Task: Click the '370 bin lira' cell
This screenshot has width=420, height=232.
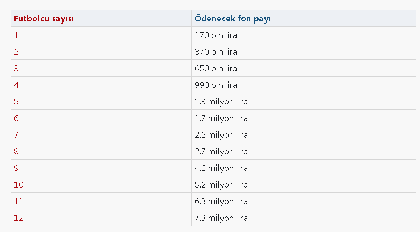Action: point(216,52)
